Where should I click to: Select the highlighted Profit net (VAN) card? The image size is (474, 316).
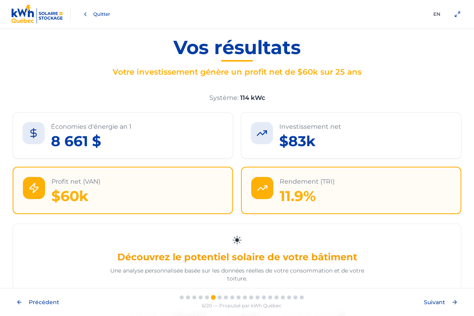(123, 190)
